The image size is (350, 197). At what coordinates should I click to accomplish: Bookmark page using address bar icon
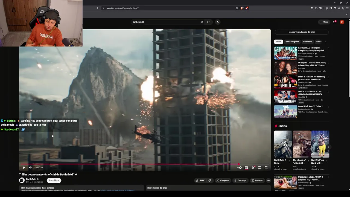click(x=98, y=8)
